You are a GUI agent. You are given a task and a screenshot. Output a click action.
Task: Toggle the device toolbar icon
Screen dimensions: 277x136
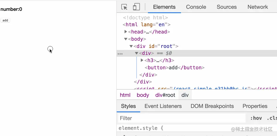click(136, 7)
